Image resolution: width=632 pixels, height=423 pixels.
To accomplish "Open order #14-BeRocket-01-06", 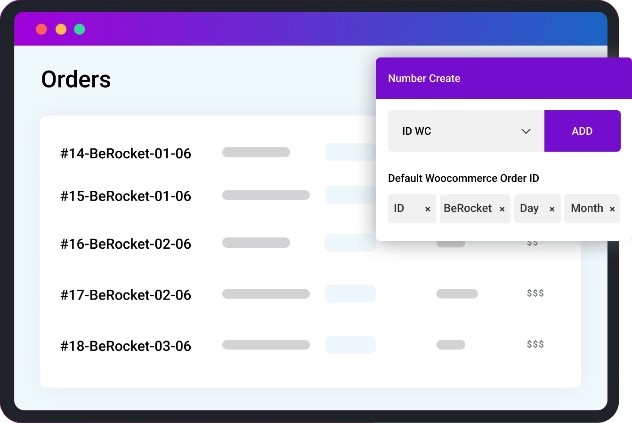I will pos(126,154).
